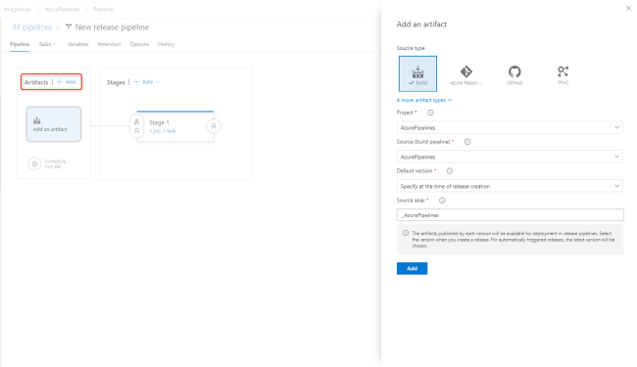Open the All pipelines link

click(x=31, y=27)
